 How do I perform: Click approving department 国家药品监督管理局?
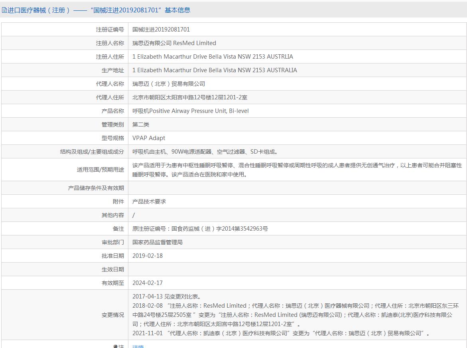158,242
